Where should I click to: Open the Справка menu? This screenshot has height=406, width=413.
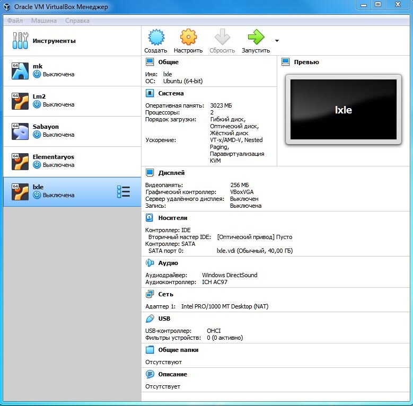coord(77,21)
